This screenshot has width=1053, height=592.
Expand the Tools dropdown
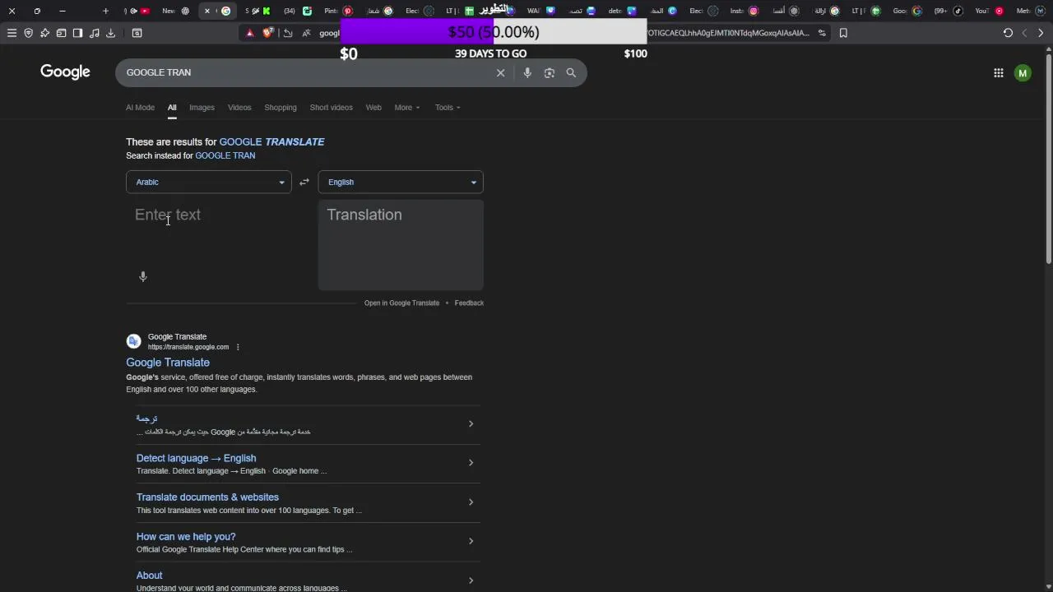448,107
